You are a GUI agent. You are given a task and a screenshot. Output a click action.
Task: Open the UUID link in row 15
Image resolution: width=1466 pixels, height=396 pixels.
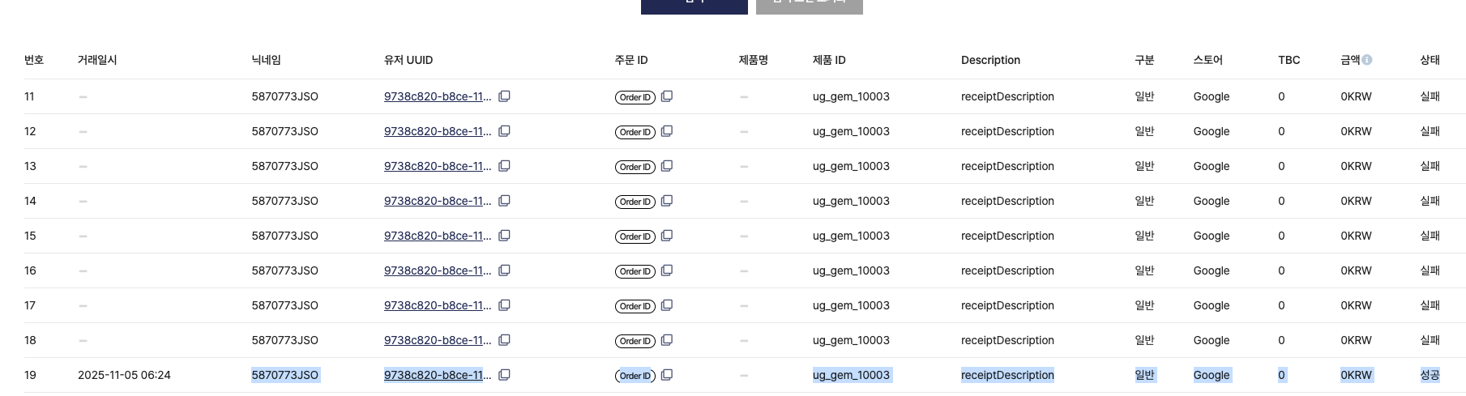(x=437, y=236)
